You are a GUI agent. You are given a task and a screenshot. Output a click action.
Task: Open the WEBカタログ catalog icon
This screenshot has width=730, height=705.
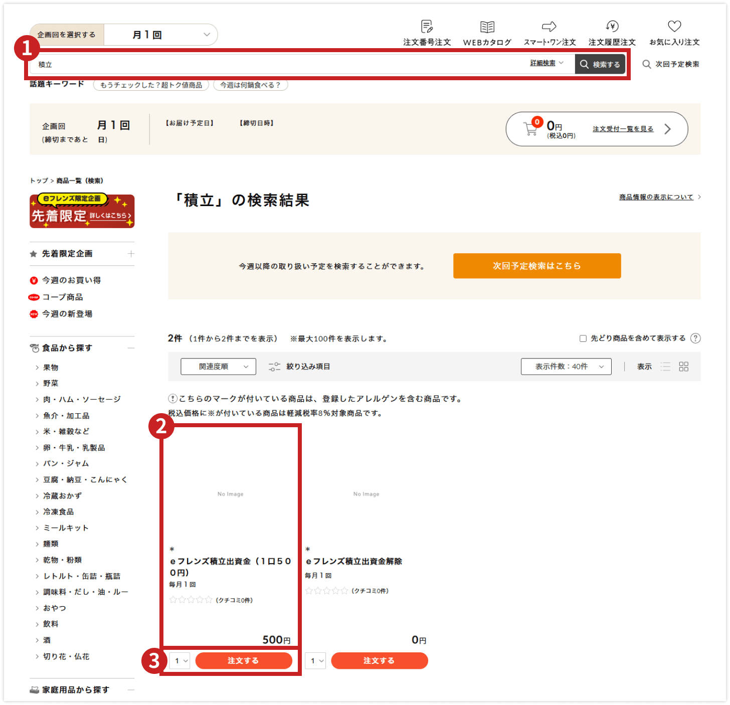click(487, 26)
